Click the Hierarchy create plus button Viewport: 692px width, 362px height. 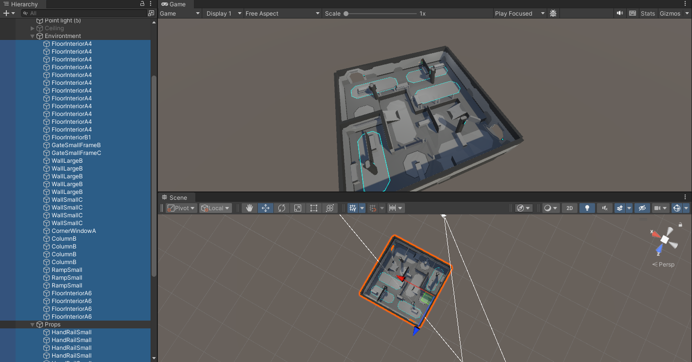[x=9, y=13]
